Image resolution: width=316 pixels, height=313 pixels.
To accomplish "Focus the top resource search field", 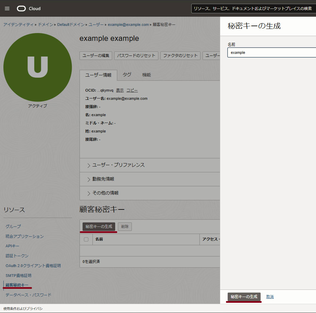I will coord(253,9).
